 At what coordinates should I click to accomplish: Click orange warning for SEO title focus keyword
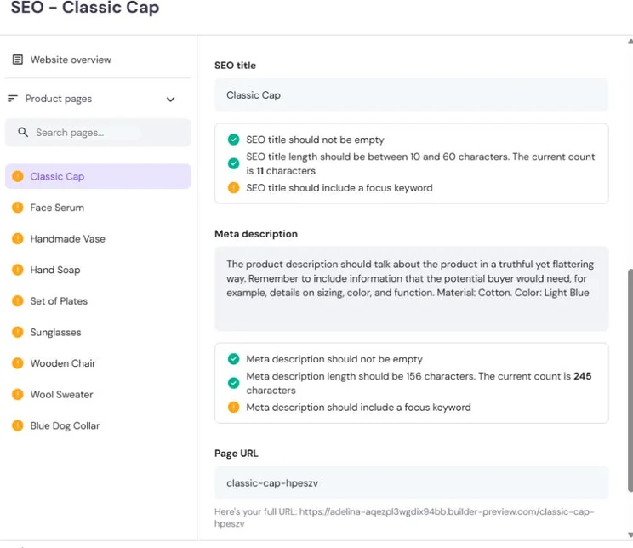pyautogui.click(x=233, y=188)
